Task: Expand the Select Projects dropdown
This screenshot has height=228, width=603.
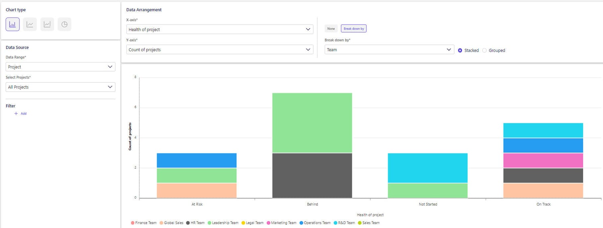Action: [61, 87]
